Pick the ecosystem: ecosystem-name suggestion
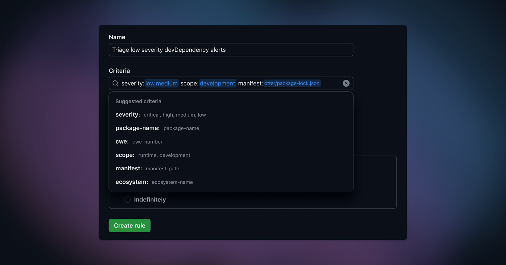The image size is (506, 265). click(154, 182)
